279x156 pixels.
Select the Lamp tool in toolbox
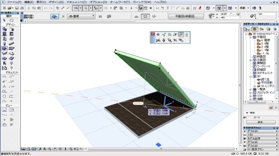tap(12, 63)
